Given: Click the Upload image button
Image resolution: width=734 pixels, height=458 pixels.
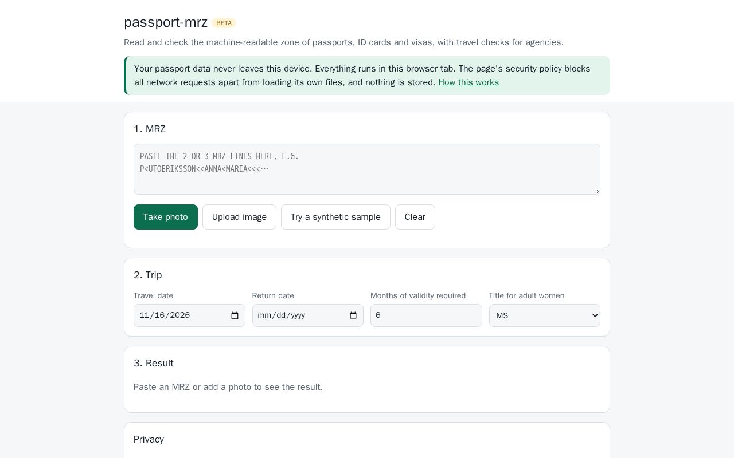Looking at the screenshot, I should click(239, 217).
